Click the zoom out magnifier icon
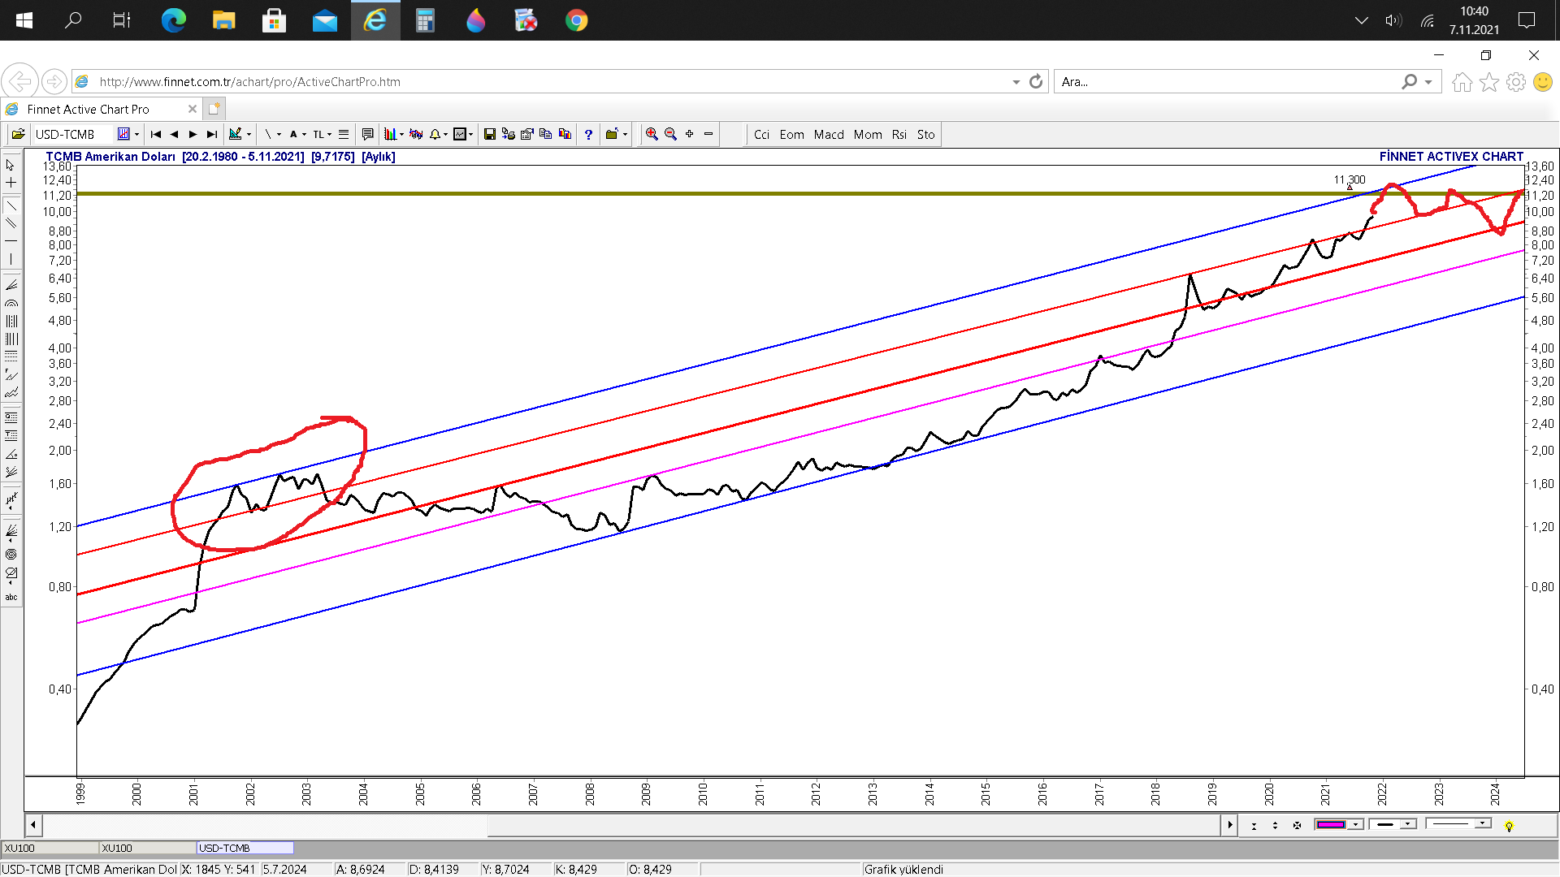Viewport: 1560px width, 877px height. pos(670,134)
